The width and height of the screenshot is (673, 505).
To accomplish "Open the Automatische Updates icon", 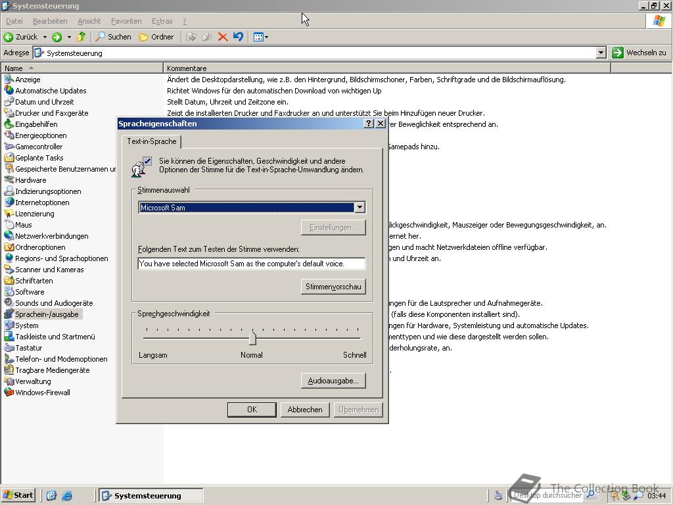I will 9,91.
